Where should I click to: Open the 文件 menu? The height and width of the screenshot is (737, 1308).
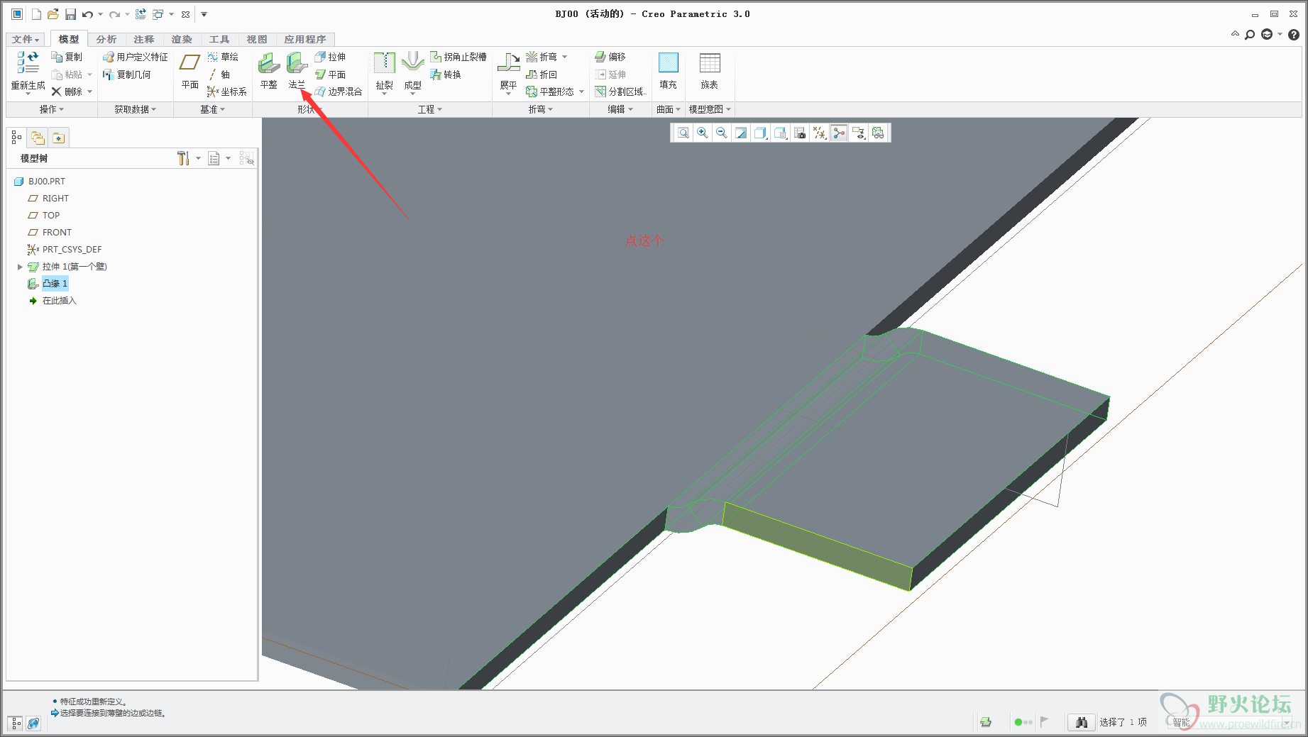26,39
